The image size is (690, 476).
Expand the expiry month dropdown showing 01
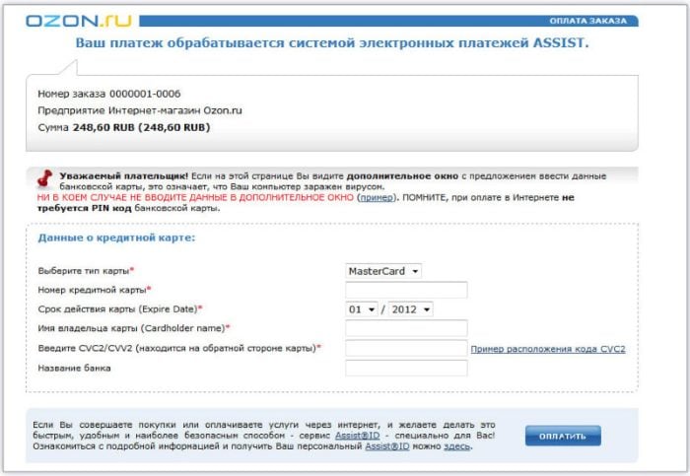[x=363, y=309]
